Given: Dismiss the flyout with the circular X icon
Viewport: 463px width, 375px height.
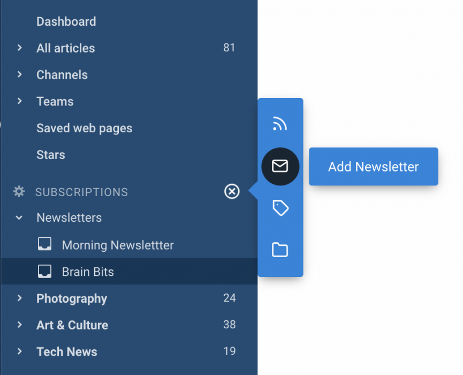Looking at the screenshot, I should [232, 191].
